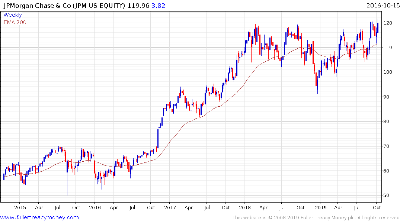The height and width of the screenshot is (223, 400).
Task: Click the 90 price axis label
Action: [x=387, y=97]
